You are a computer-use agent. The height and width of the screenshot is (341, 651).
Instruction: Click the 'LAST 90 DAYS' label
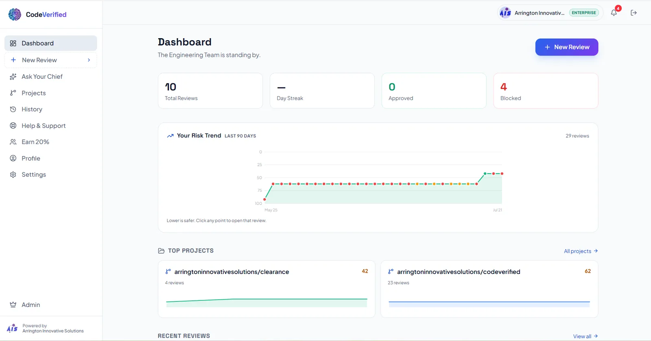tap(240, 136)
